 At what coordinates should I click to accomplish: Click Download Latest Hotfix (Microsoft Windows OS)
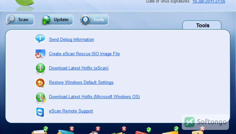click(x=94, y=97)
